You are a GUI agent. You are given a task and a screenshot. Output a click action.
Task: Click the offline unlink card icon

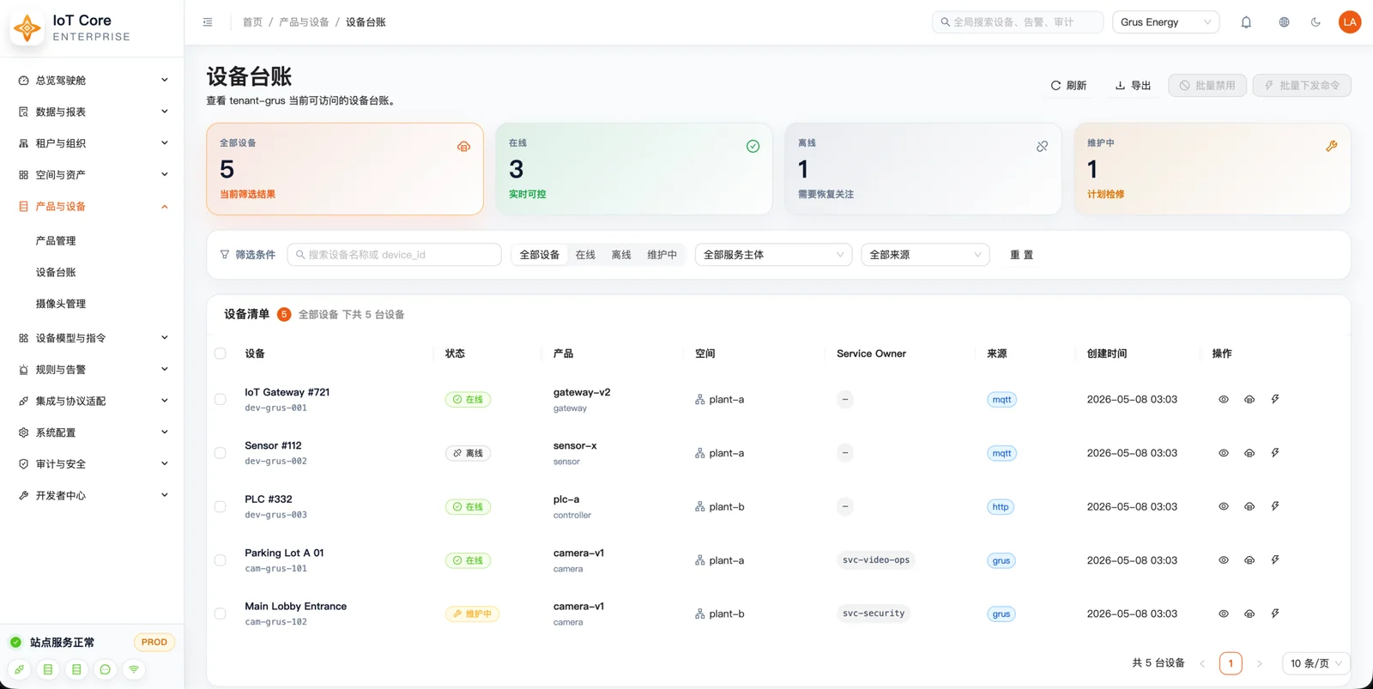[1042, 147]
